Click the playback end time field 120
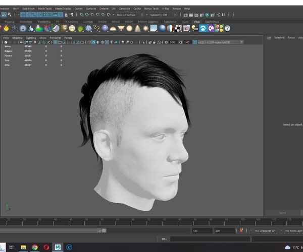The height and width of the screenshot is (252, 303). point(201,231)
